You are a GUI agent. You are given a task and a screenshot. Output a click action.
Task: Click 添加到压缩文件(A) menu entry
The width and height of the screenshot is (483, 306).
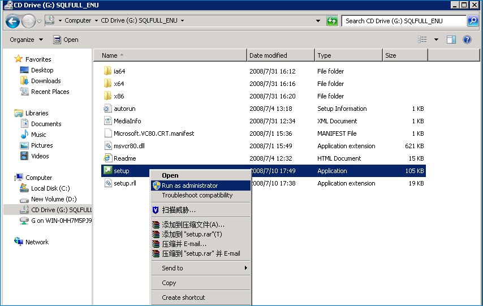[x=201, y=225]
